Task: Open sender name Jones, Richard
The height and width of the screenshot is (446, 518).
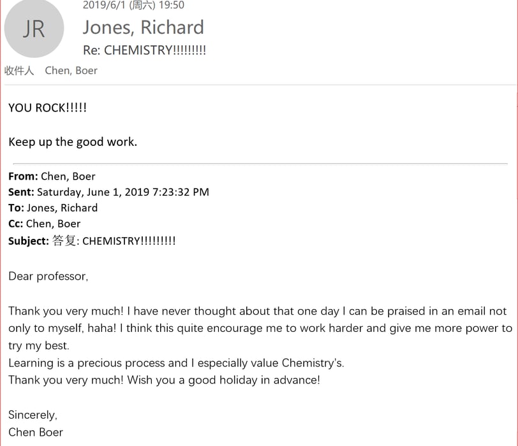Action: click(143, 27)
